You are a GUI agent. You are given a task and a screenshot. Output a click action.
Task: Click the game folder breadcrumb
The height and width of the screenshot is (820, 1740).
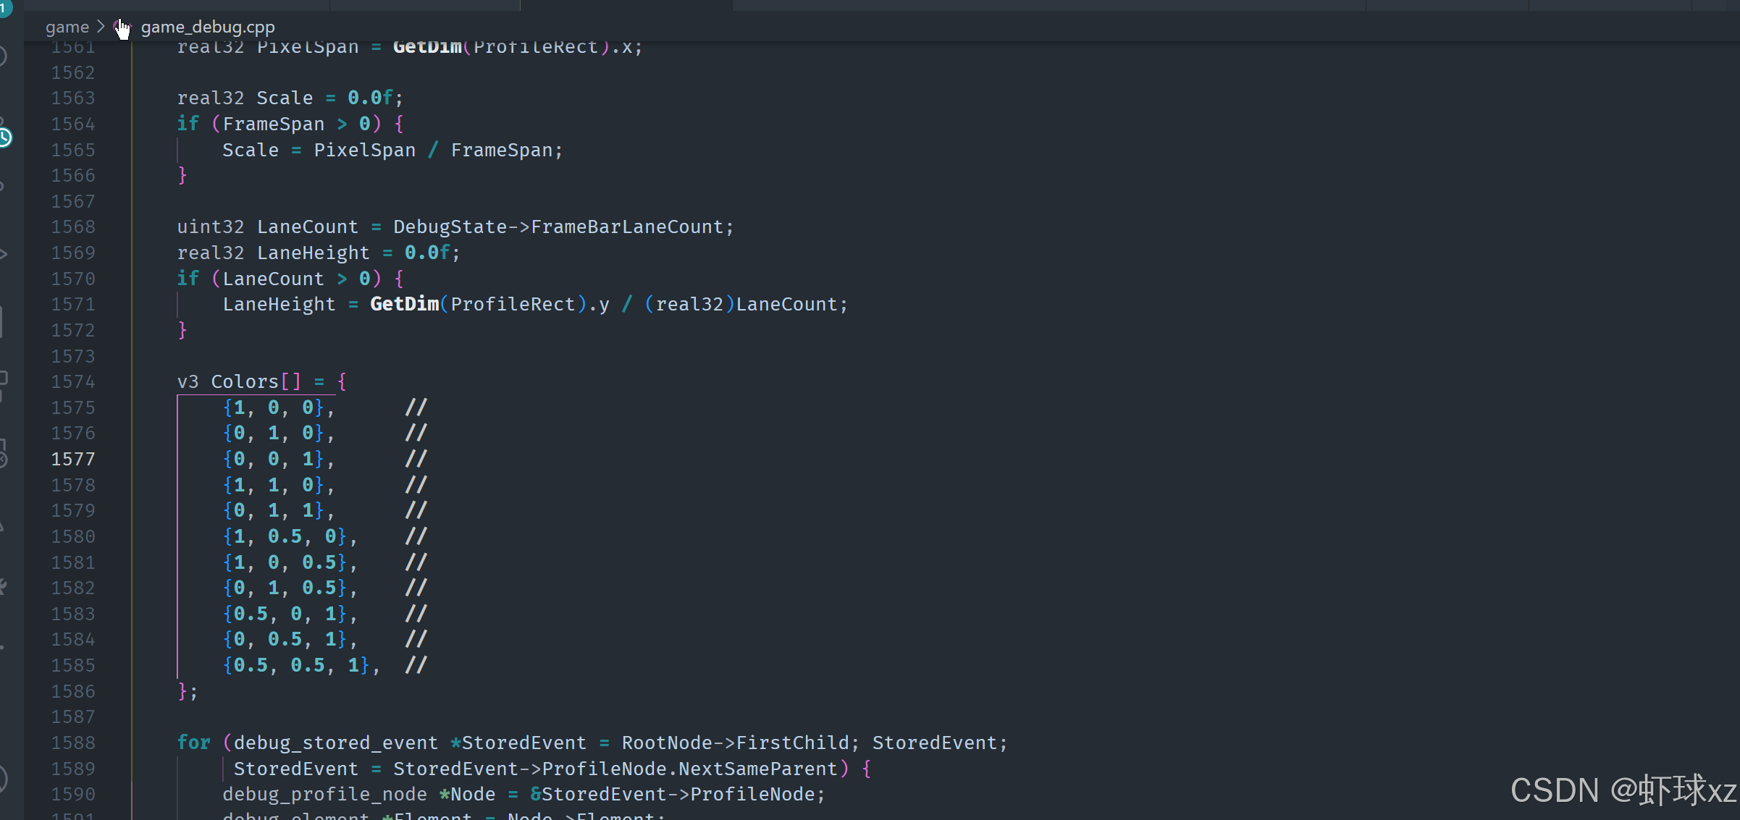pos(67,27)
